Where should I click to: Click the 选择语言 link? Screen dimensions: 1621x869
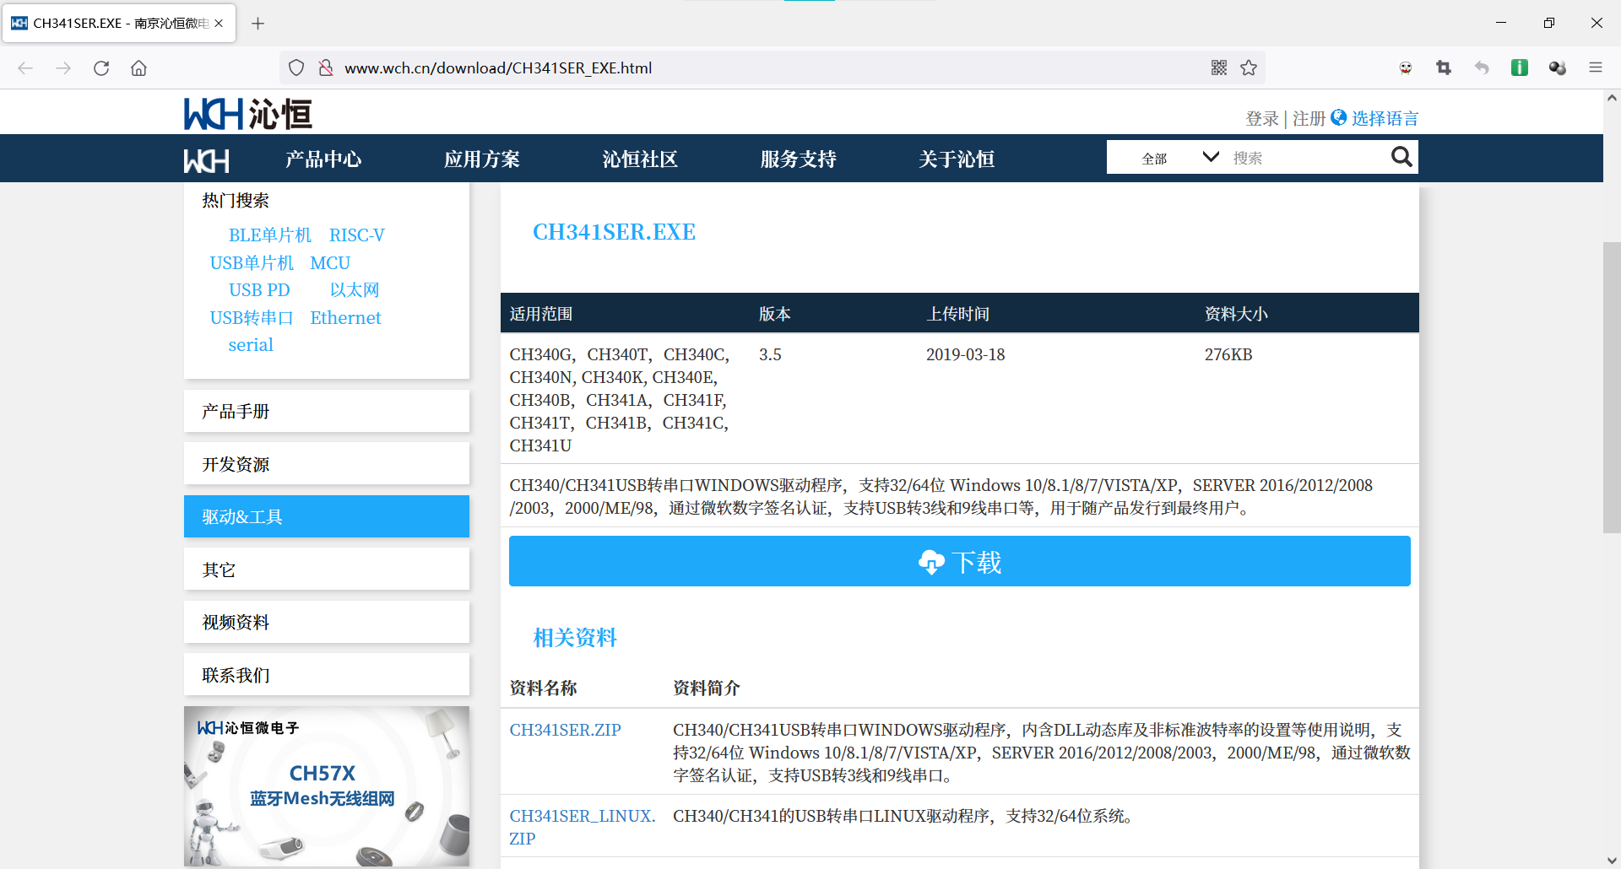point(1385,118)
